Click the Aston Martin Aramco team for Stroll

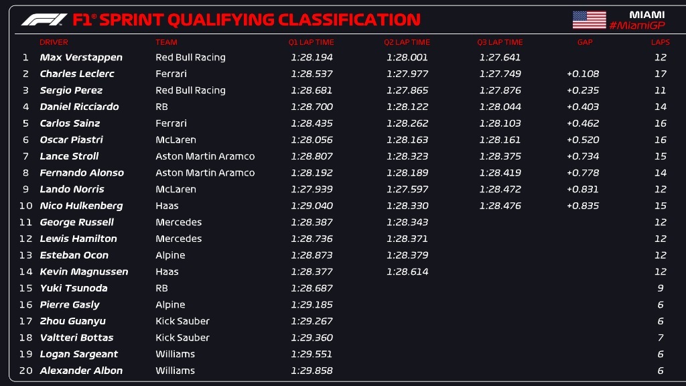(205, 156)
